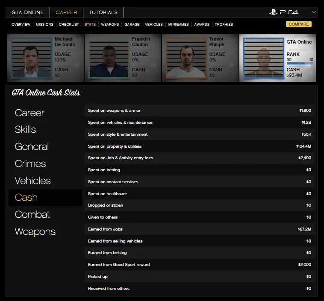Go to the Overview submenu
This screenshot has height=301, width=324.
pos(21,25)
